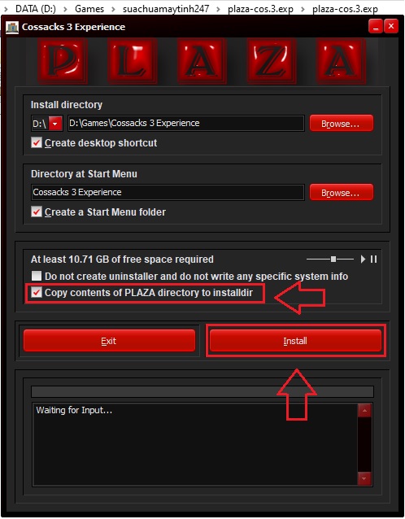Click the Cossacks 3 installer title icon

(12, 27)
